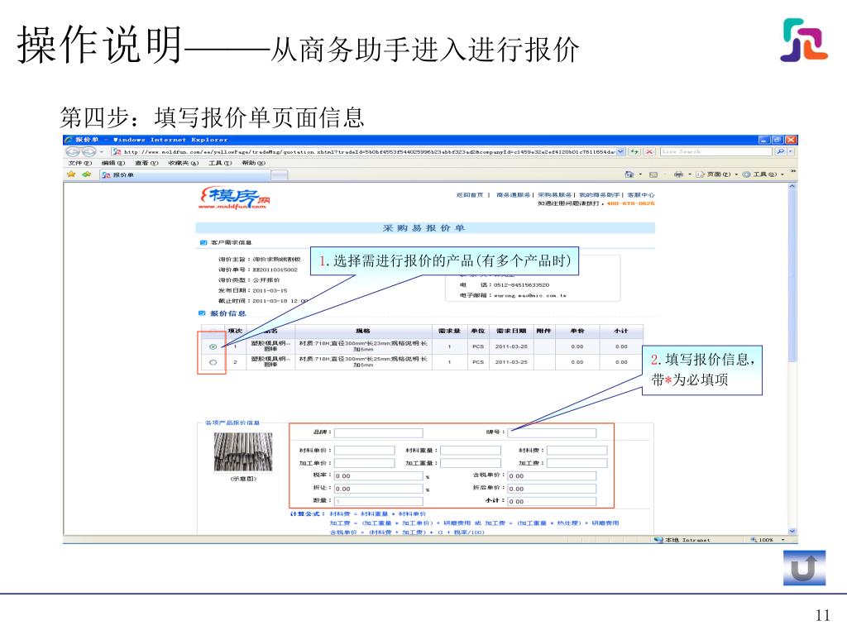
Task: Click the 折让 input field
Action: point(378,489)
